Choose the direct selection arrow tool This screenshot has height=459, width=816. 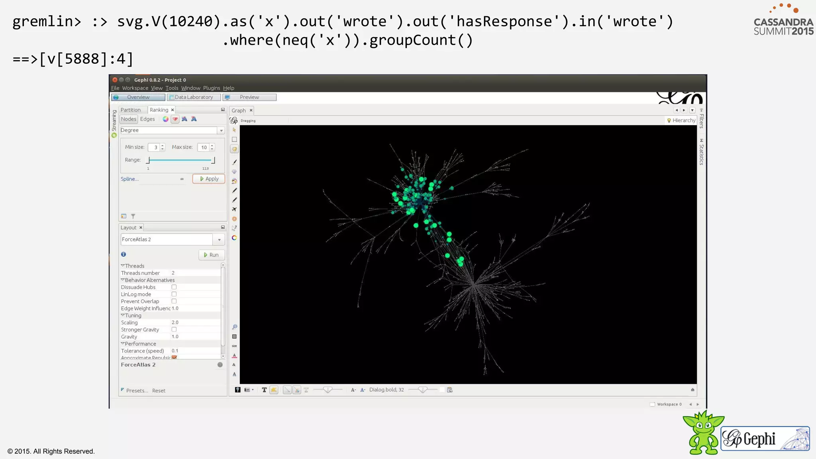click(234, 130)
